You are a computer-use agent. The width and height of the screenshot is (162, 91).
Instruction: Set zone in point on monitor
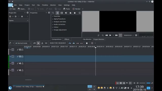[98, 35]
